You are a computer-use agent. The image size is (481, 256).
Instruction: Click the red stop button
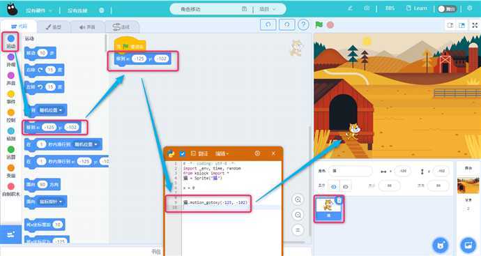point(330,25)
